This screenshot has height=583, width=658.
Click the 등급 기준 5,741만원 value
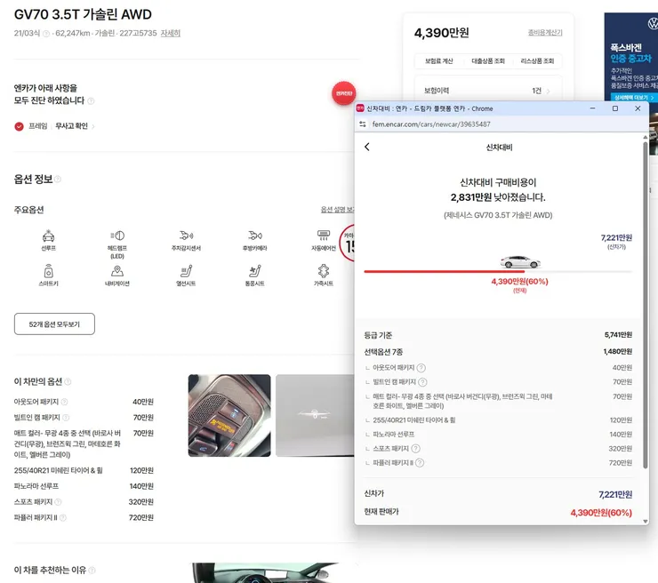(x=618, y=335)
